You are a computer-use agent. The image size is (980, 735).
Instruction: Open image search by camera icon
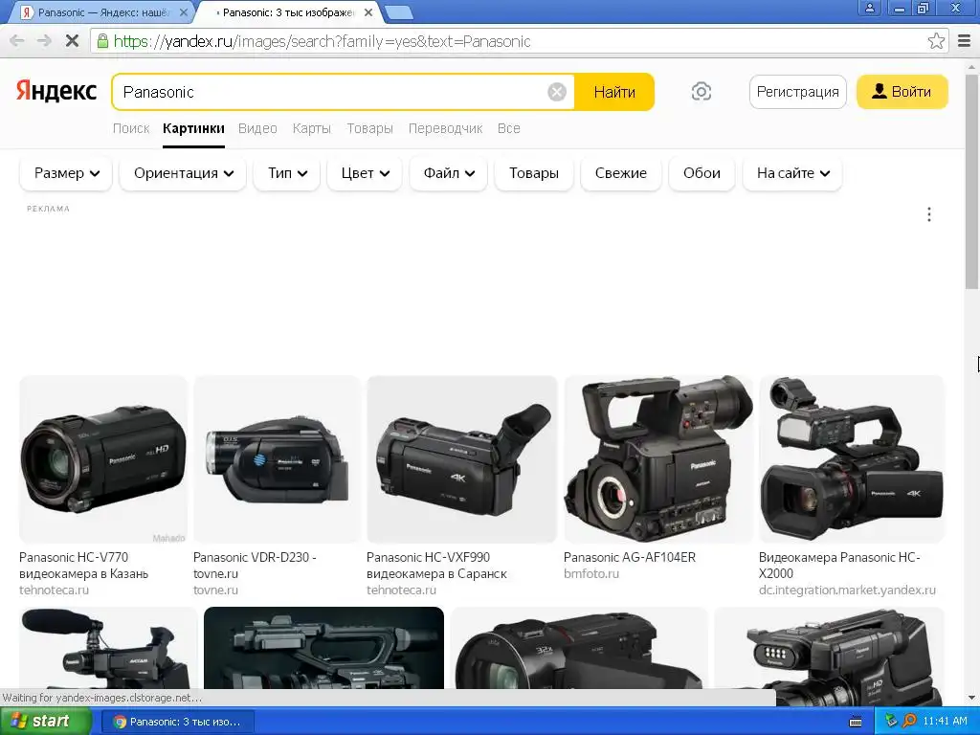coord(702,92)
